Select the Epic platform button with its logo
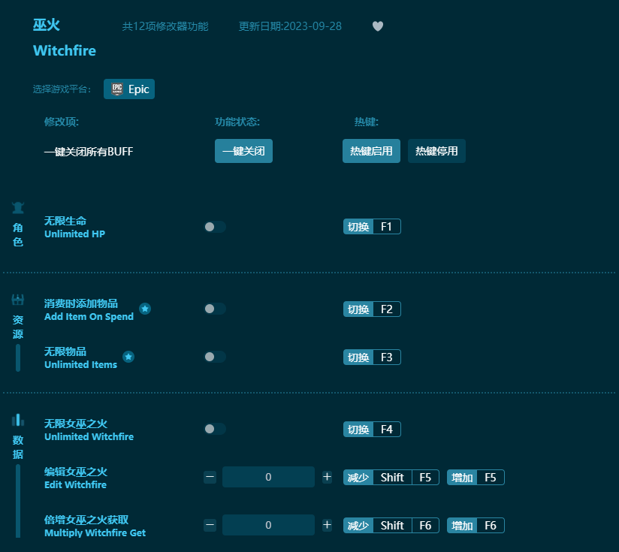619x552 pixels. coord(128,89)
